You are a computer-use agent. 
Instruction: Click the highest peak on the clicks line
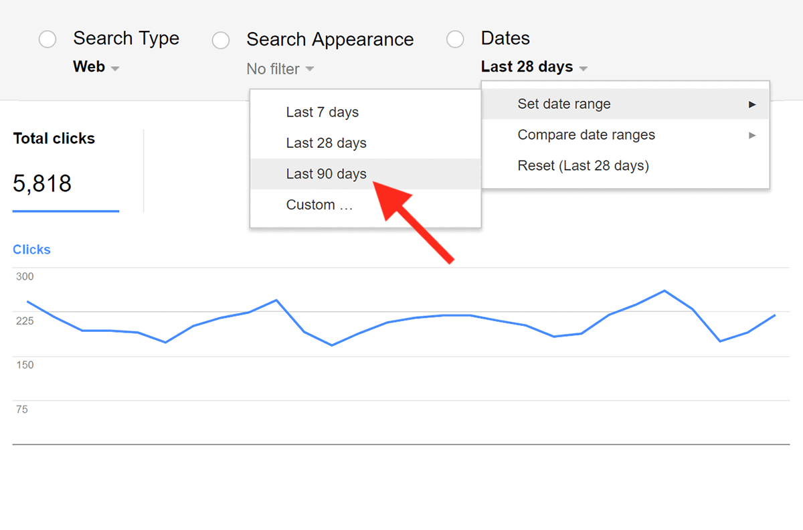click(x=664, y=290)
